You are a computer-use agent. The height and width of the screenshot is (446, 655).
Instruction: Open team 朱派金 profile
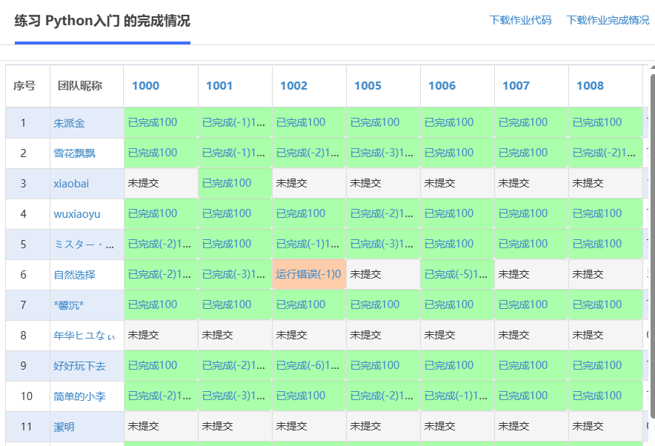coord(70,123)
